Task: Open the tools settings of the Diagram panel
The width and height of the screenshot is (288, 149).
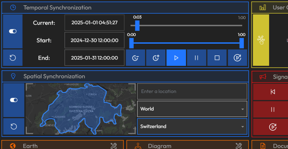Action: tap(239, 146)
